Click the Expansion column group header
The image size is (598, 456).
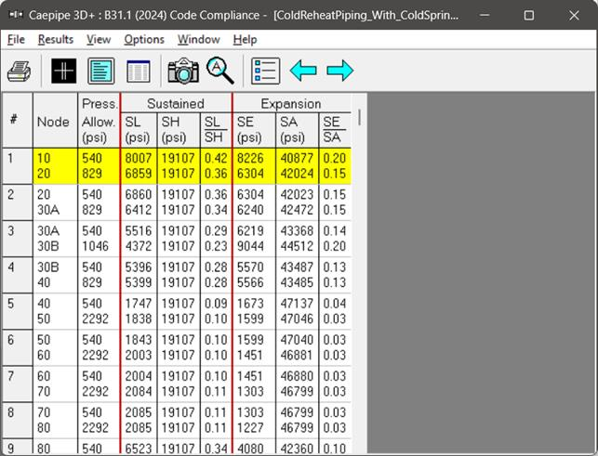tap(291, 103)
